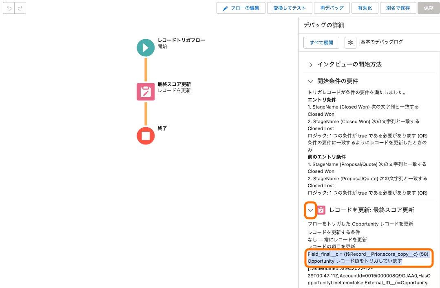The width and height of the screenshot is (440, 288).
Task: Collapse the レコードを更新: 最終スコア更新 section
Action: point(310,210)
